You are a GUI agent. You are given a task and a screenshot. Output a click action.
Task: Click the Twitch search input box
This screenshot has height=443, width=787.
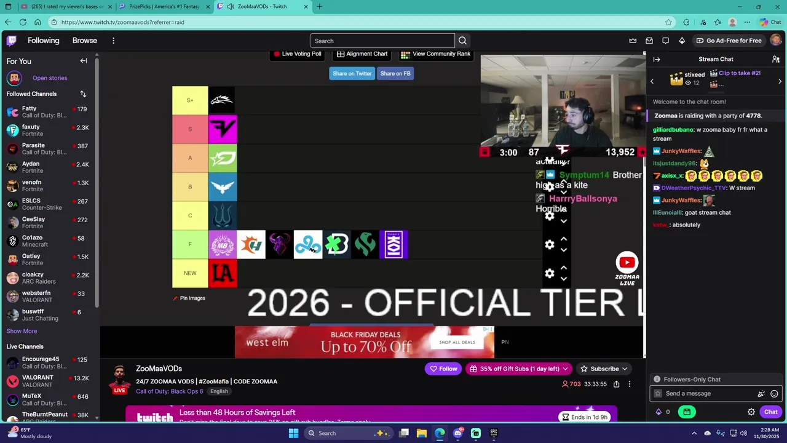[x=382, y=41]
